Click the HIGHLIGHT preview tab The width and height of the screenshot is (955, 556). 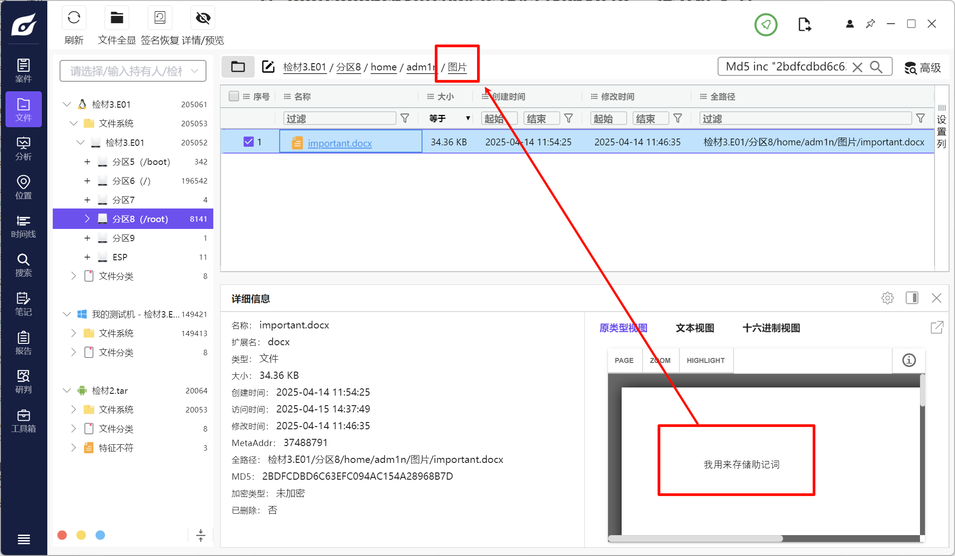coord(706,360)
